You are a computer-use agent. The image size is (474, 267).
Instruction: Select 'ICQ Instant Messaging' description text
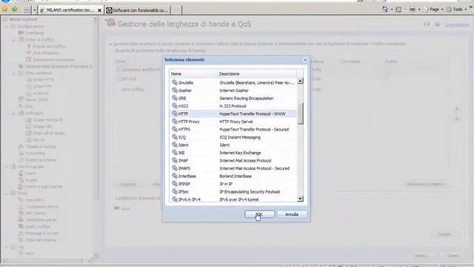coord(240,137)
